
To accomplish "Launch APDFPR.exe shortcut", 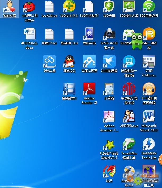I will pos(129,116).
